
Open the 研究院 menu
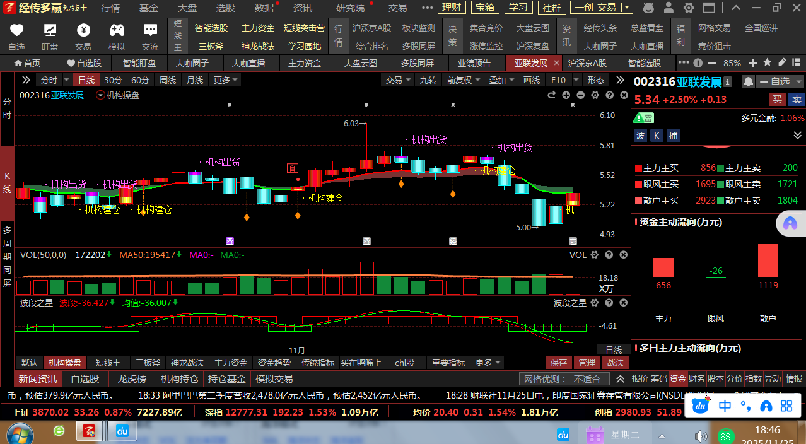pos(350,8)
